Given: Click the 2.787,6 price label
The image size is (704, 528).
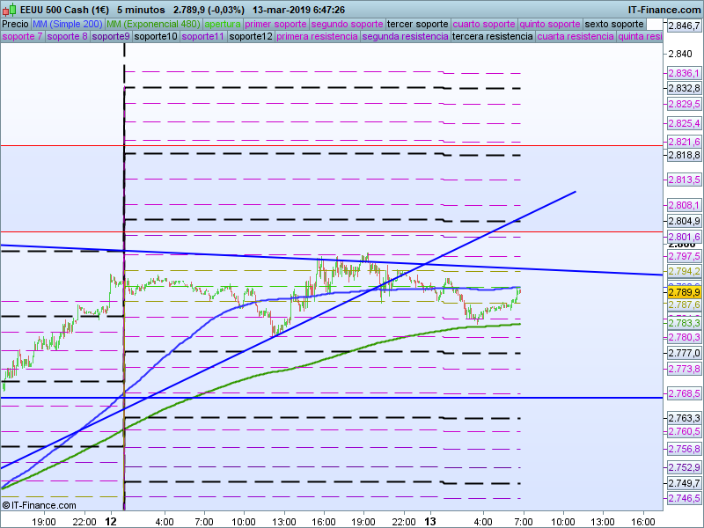Looking at the screenshot, I should pyautogui.click(x=684, y=304).
